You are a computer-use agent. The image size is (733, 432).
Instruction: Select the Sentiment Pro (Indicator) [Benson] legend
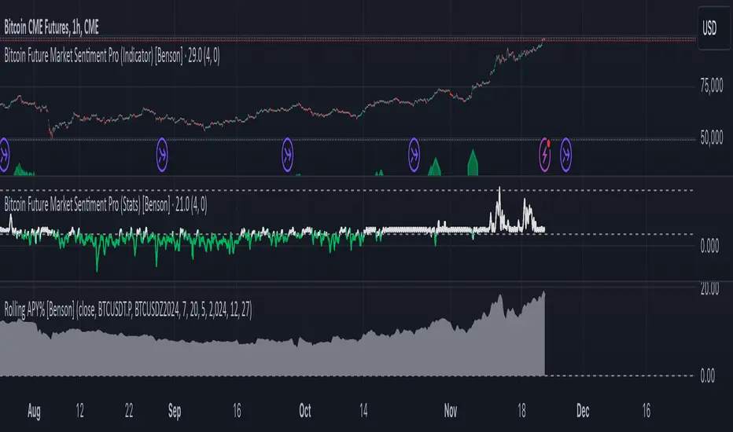point(112,56)
